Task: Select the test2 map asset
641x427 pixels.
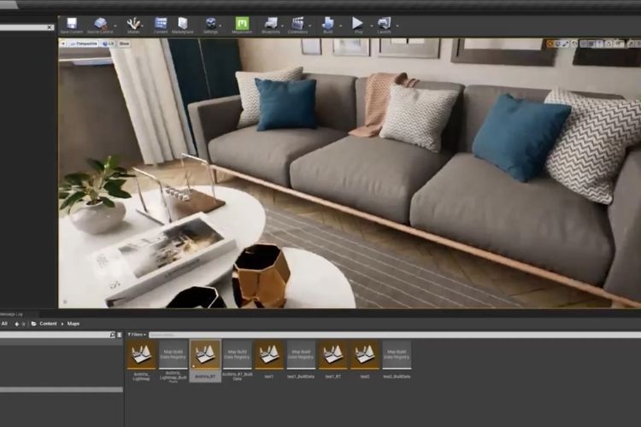Action: coord(365,360)
